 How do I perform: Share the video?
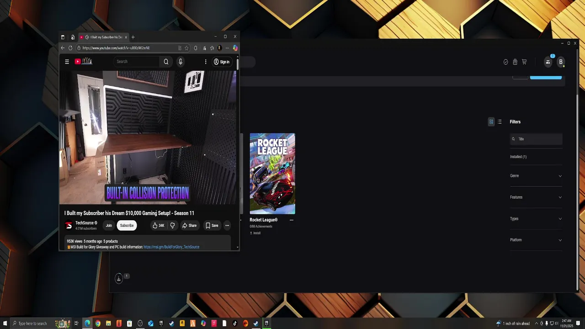(x=189, y=225)
